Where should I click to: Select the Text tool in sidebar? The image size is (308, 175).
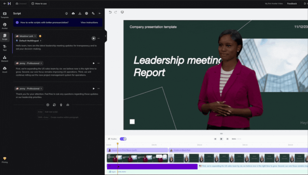(x=5, y=48)
